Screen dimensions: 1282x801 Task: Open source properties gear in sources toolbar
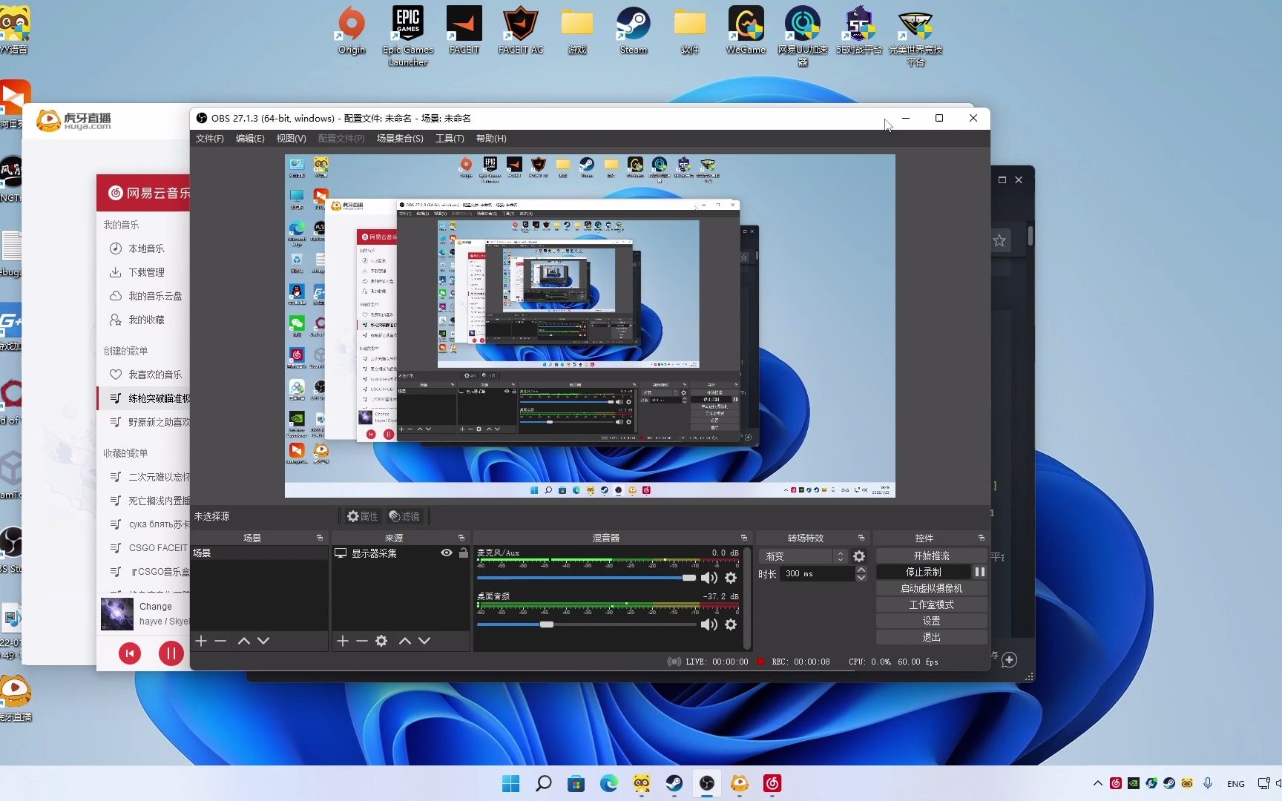coord(381,641)
